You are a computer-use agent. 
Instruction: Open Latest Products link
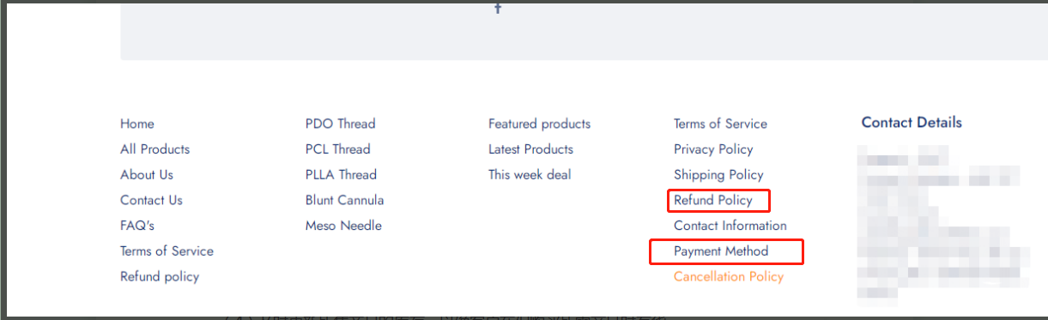(x=530, y=149)
